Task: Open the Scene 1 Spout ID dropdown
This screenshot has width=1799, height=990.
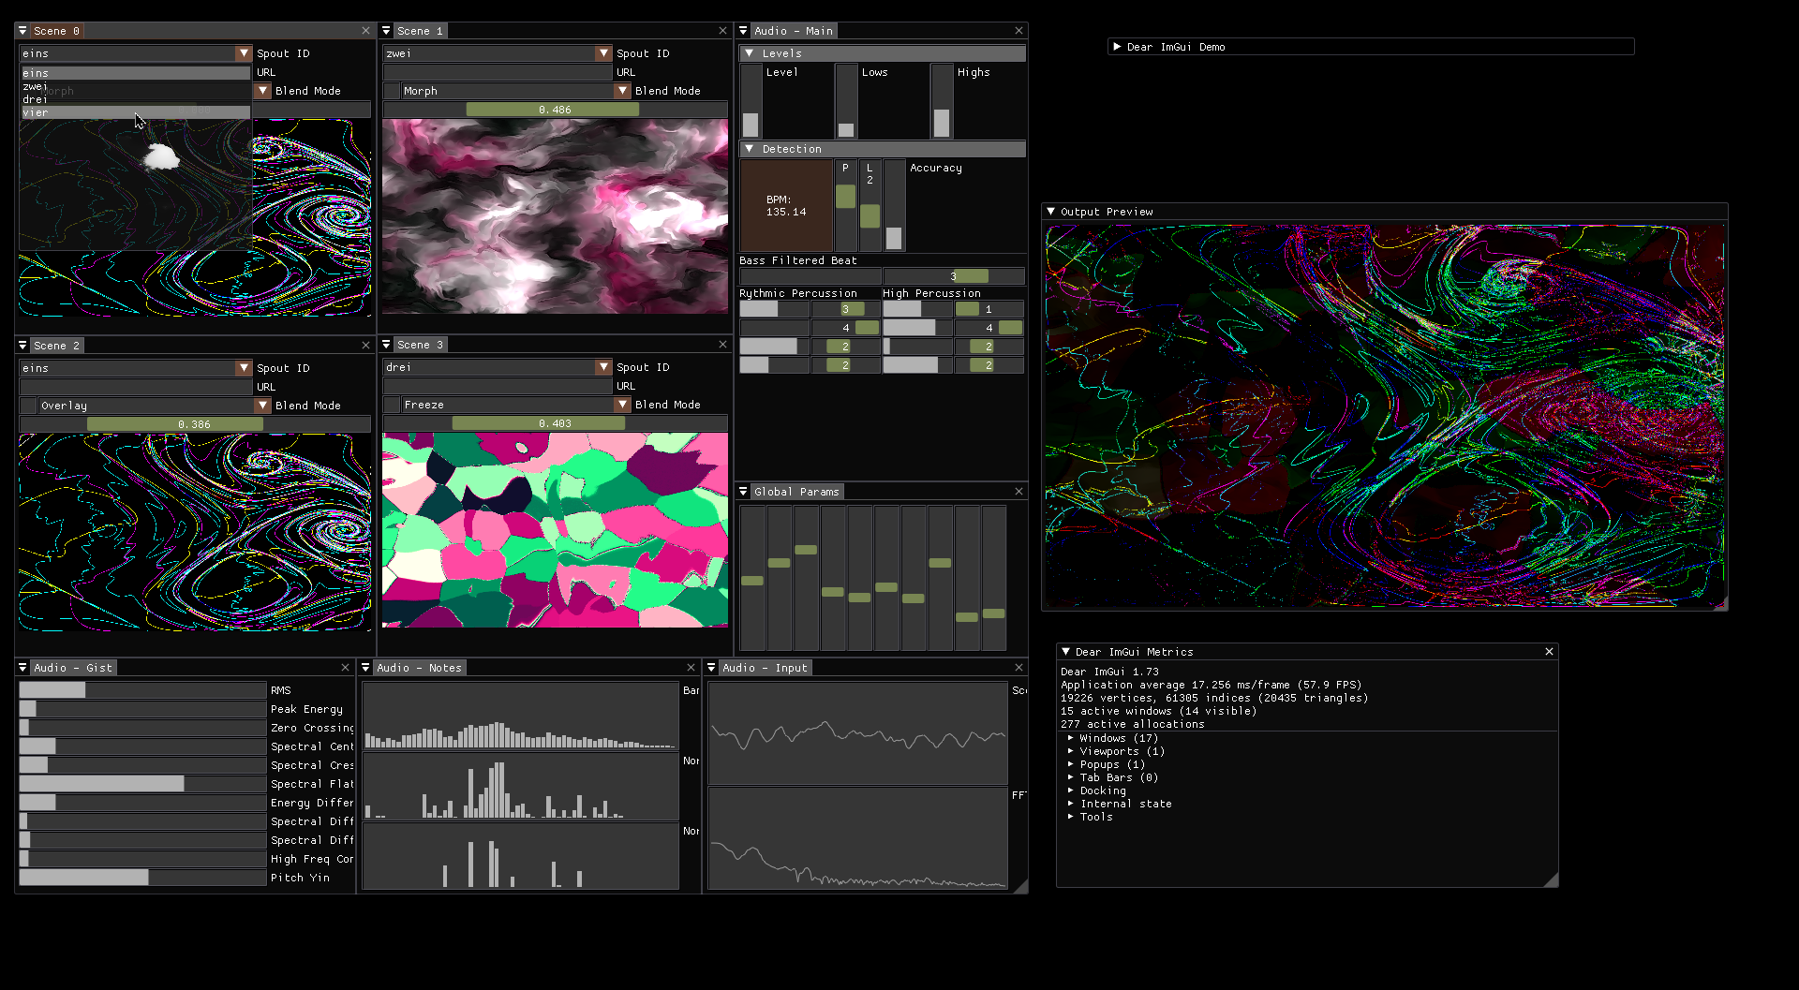Action: click(497, 53)
